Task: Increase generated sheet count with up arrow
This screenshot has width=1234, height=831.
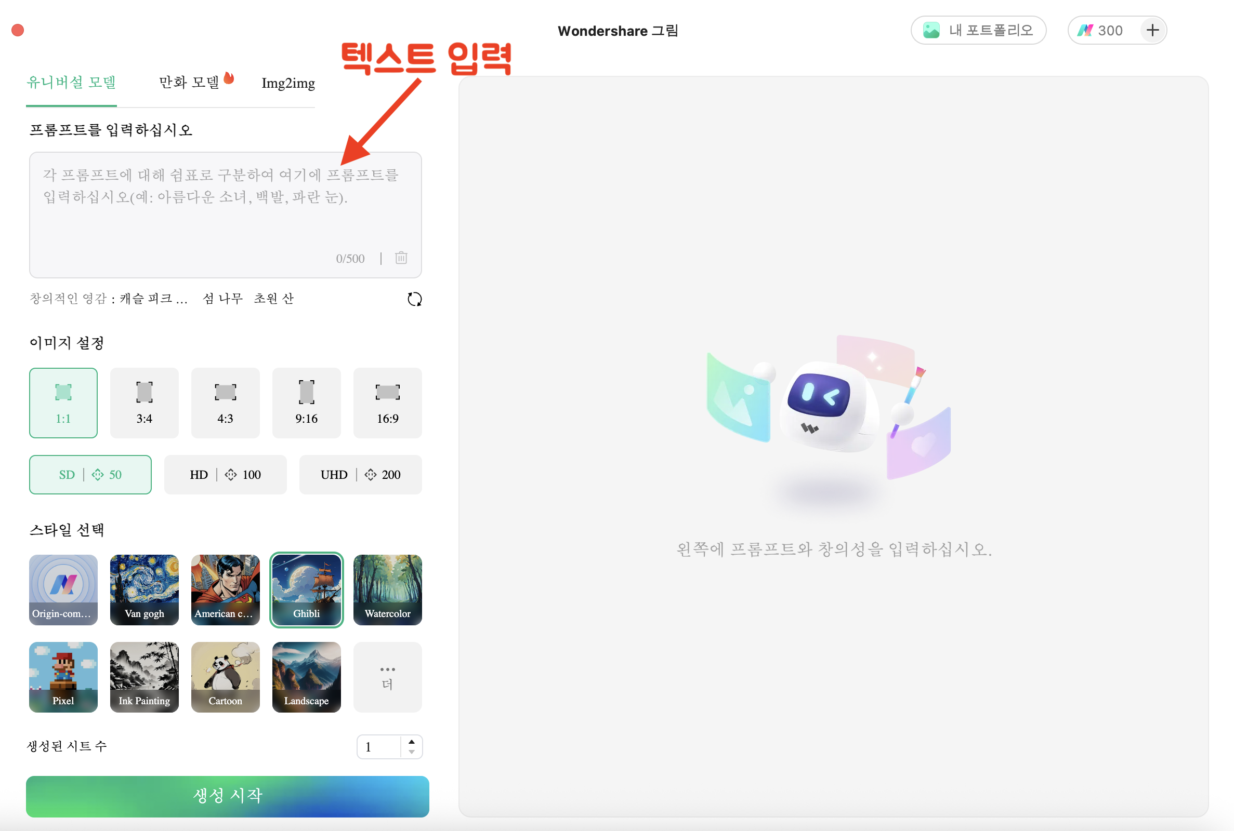Action: coord(412,742)
